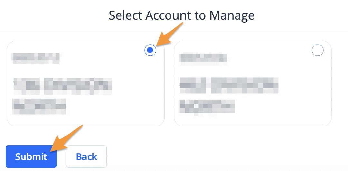Click orange arrow pointing at Submit

(66, 138)
